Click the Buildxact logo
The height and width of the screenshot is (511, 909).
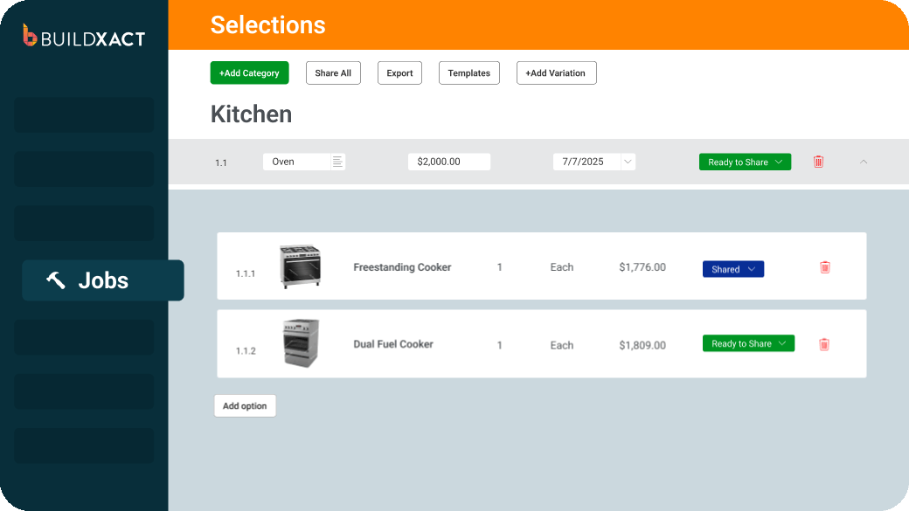coord(83,37)
